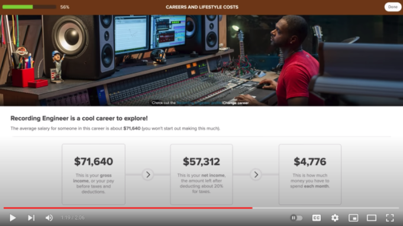
Task: Select the $4,776 each month card
Action: click(x=310, y=174)
